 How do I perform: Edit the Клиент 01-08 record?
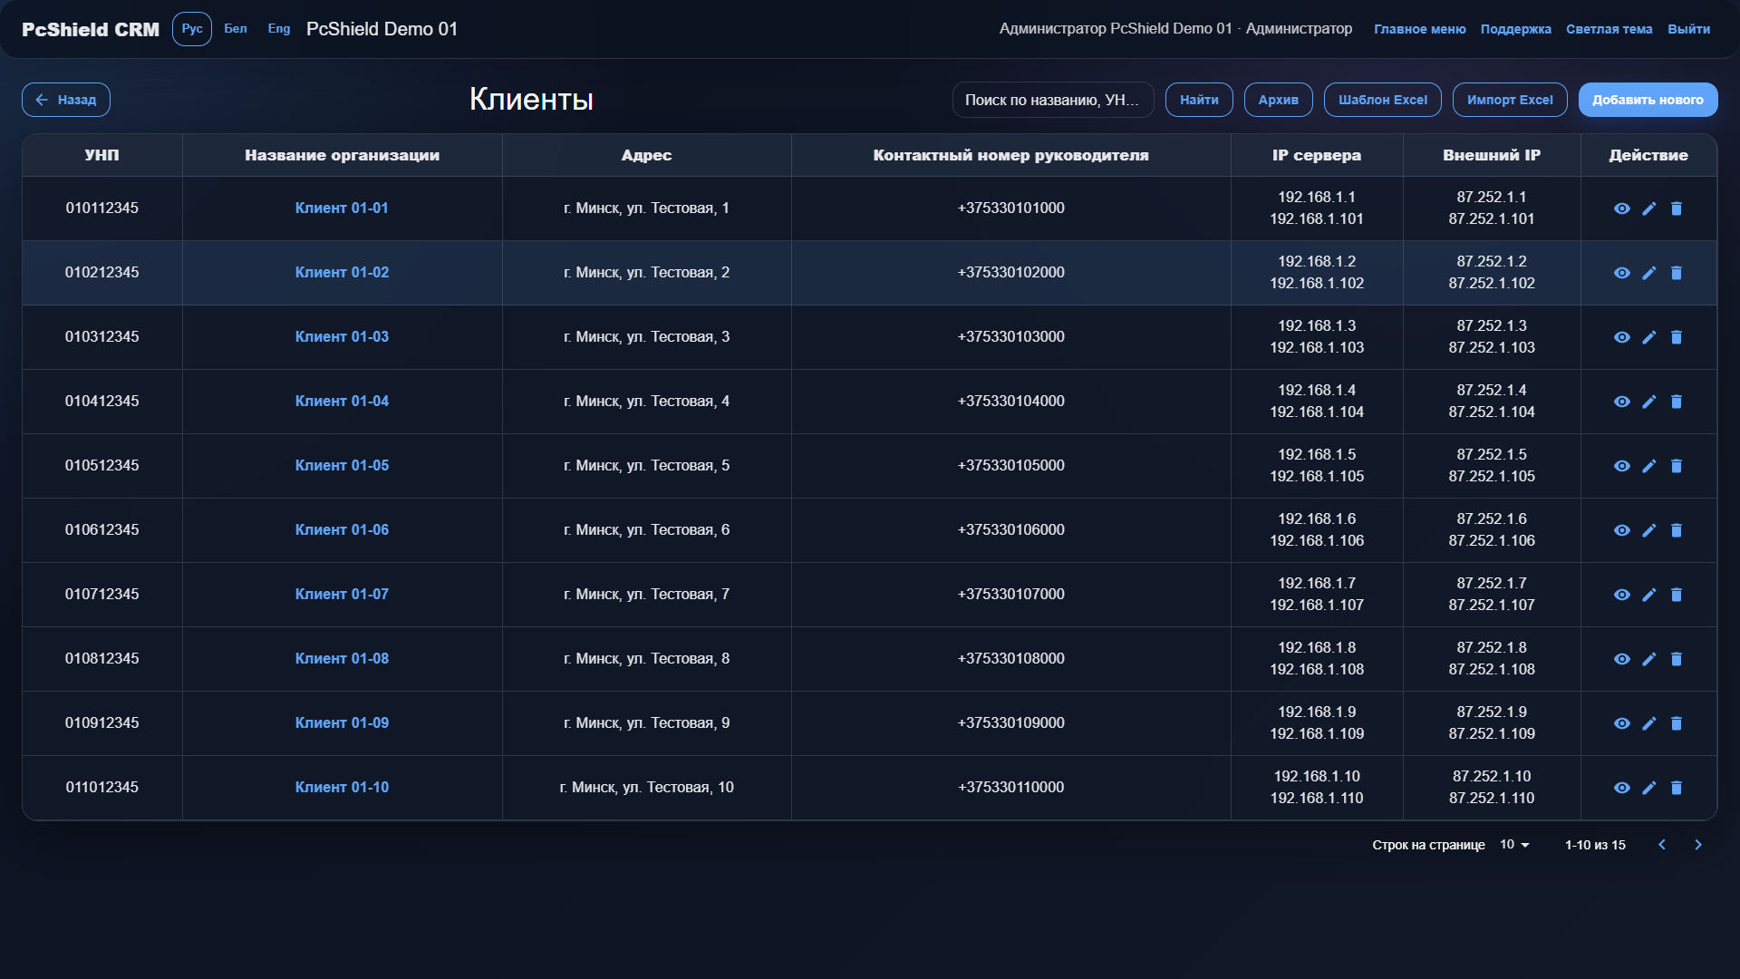point(1649,659)
